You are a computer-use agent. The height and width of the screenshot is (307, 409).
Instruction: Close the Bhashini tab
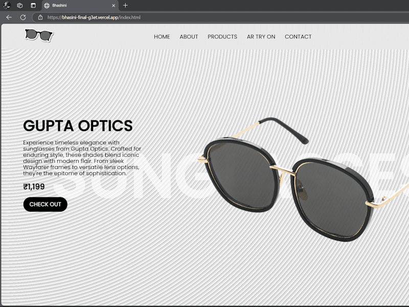(x=113, y=6)
